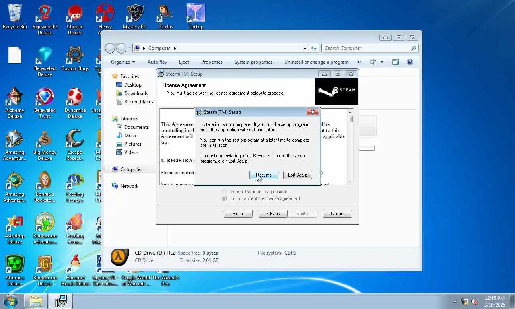Select the Bejeweled 2 Deluxe desktop icon
Image resolution: width=515 pixels, height=309 pixels.
pos(45,19)
